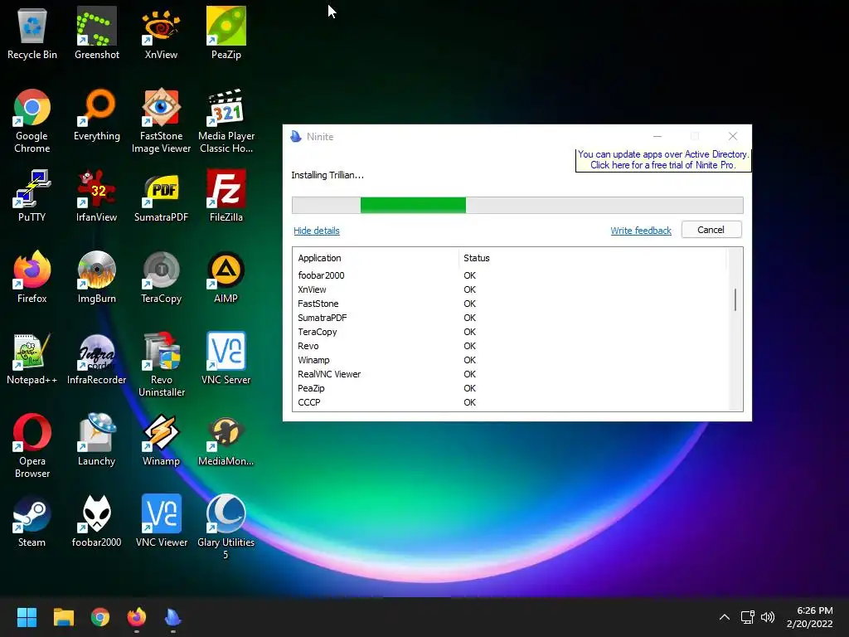Open File Explorer from the taskbar
The image size is (849, 637).
[63, 617]
